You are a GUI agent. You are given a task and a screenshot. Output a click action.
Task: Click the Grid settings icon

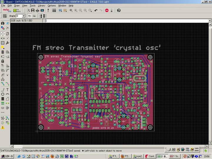coord(5,16)
